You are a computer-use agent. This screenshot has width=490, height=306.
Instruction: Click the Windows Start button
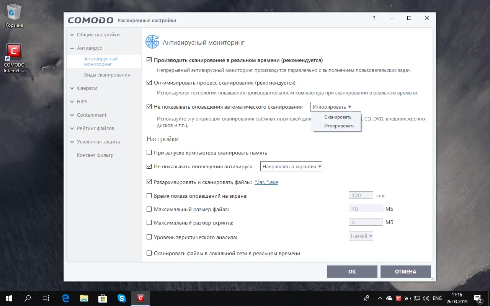(9, 298)
